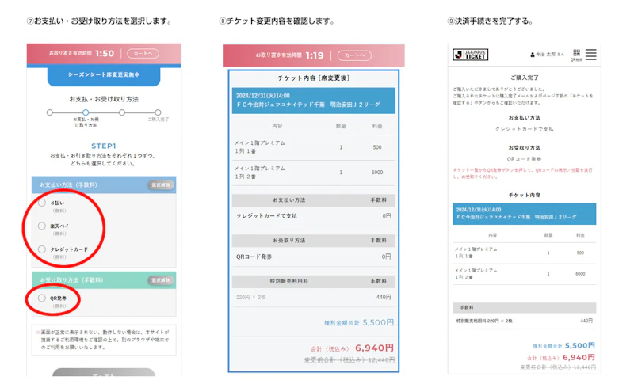Click the 220円 × 2枚 fee row
The height and width of the screenshot is (380, 634).
[313, 297]
